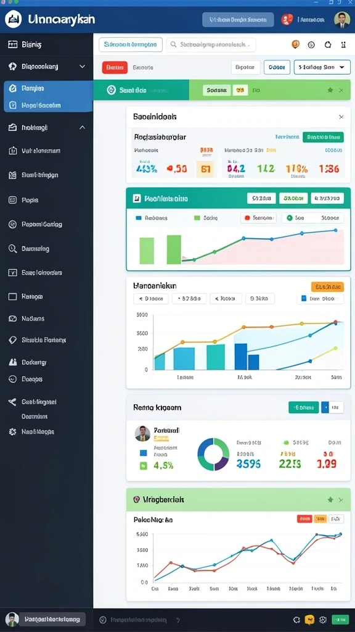Toggle the red dot legend button
Screen dimensions: 355x632
click(258, 218)
